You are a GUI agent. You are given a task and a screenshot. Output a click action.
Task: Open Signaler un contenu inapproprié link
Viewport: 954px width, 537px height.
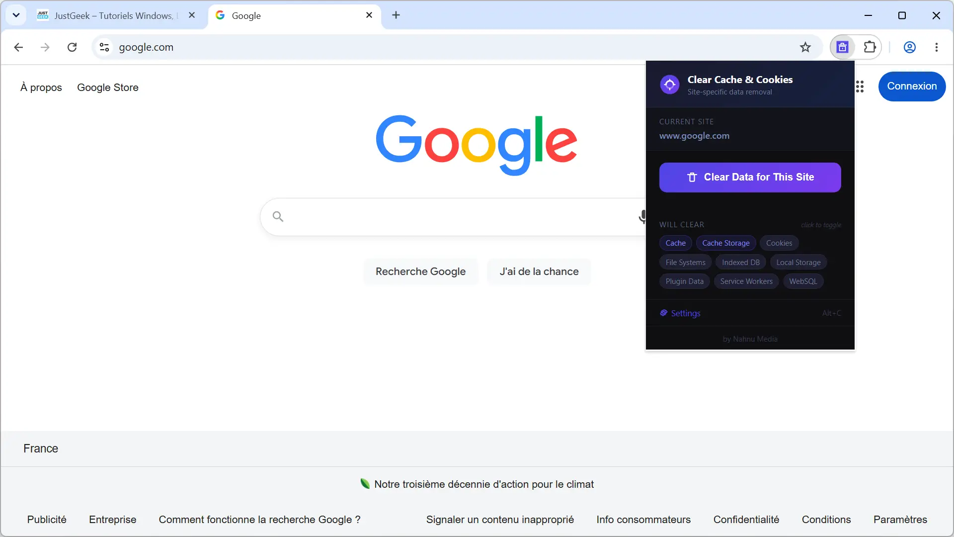(x=500, y=520)
